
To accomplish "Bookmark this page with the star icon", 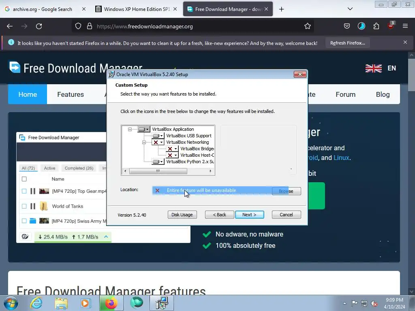I will click(307, 26).
